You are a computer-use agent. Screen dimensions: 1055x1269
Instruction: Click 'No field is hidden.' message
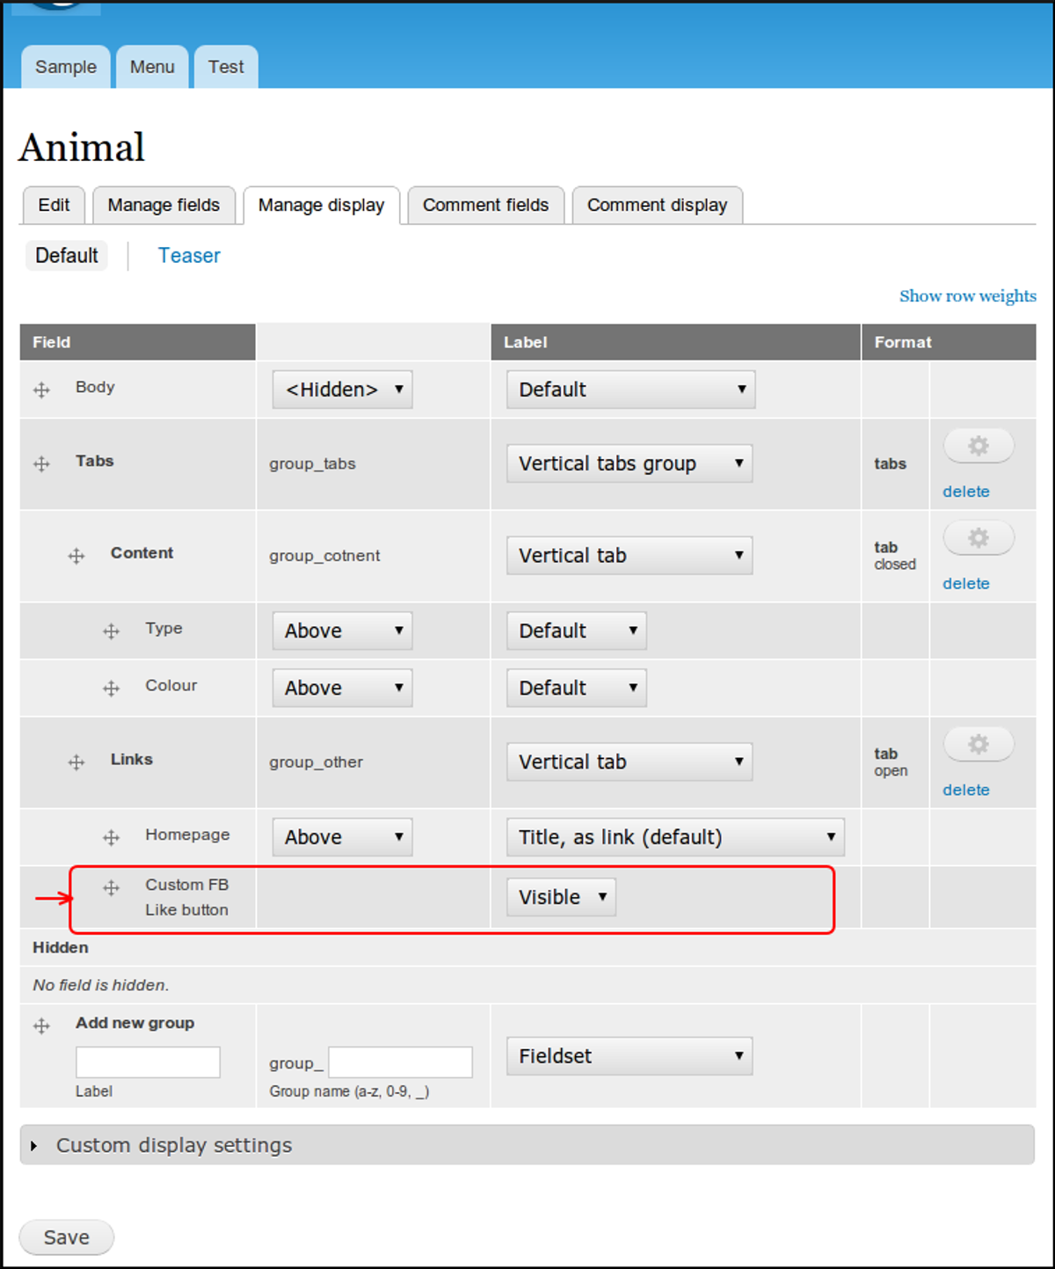click(x=101, y=986)
